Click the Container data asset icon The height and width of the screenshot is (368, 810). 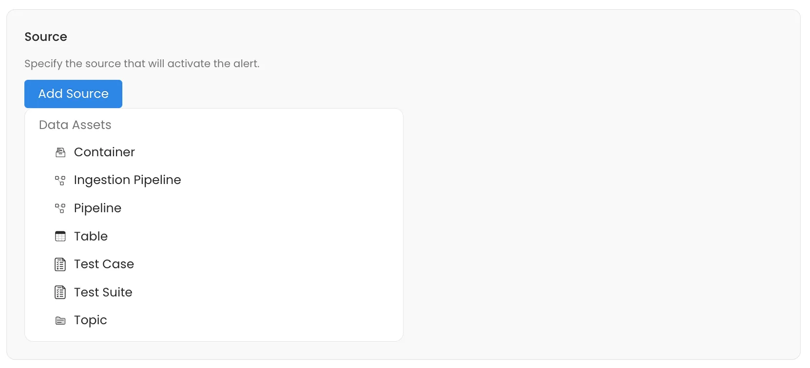60,152
